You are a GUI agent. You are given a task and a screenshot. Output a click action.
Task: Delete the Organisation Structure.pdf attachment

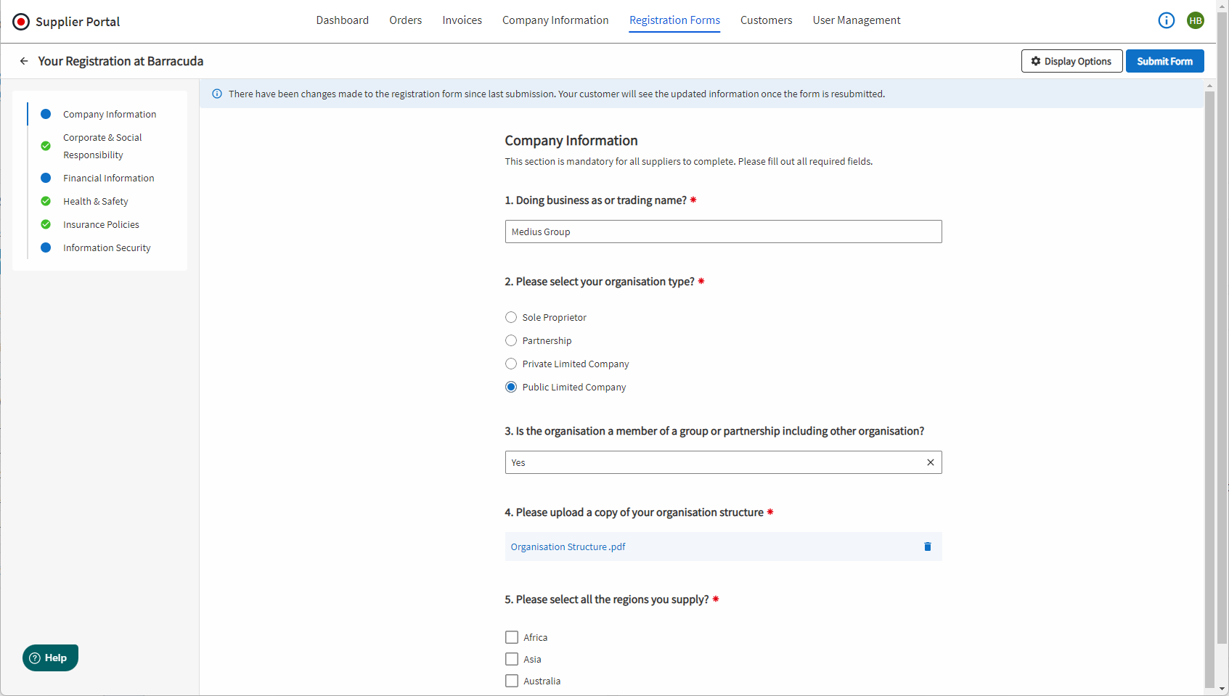tap(927, 546)
